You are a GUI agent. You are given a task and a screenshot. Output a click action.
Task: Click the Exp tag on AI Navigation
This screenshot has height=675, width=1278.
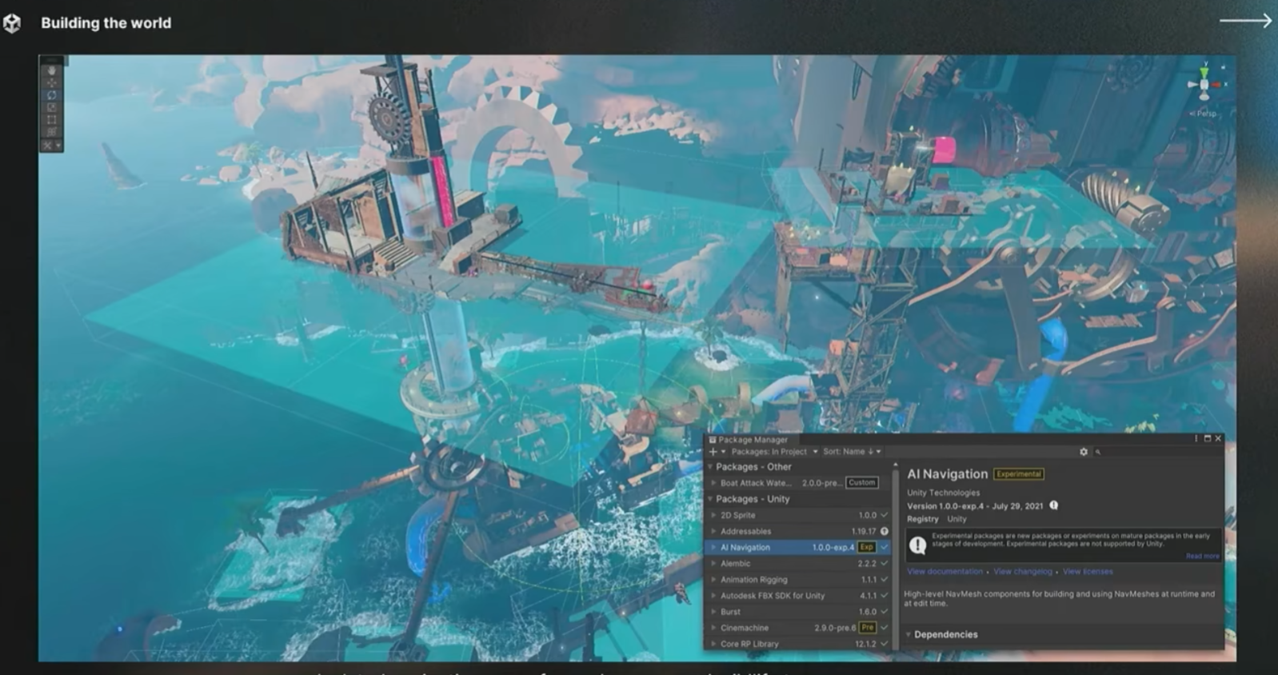(x=866, y=547)
